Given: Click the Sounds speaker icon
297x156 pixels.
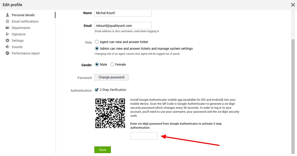Looking at the screenshot, I should click(7, 47).
